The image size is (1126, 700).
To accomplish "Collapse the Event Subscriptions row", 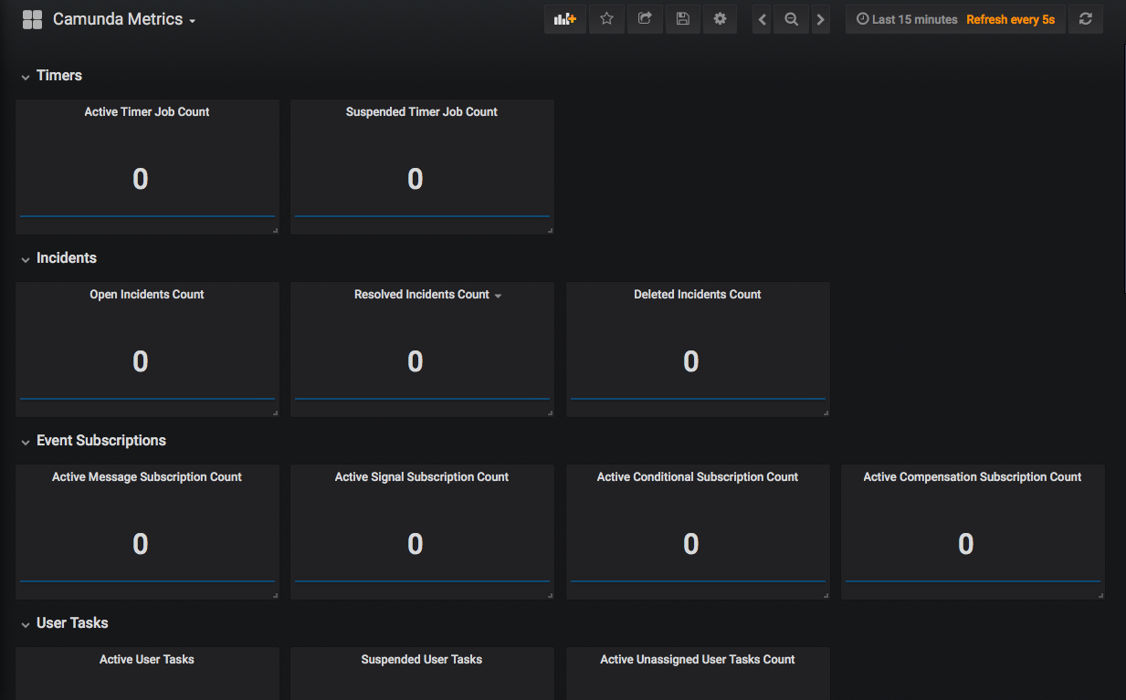I will pyautogui.click(x=26, y=442).
